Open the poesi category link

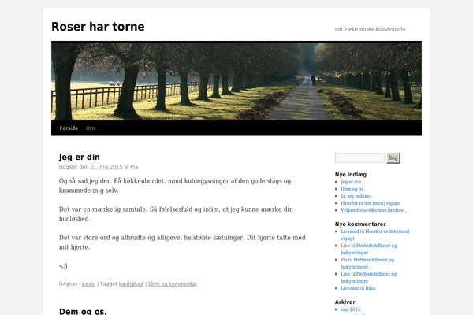point(88,284)
